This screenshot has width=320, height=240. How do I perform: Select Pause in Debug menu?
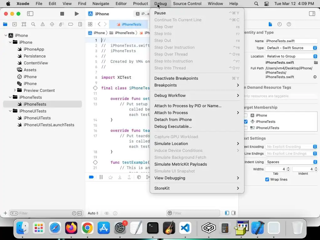[x=197, y=13]
